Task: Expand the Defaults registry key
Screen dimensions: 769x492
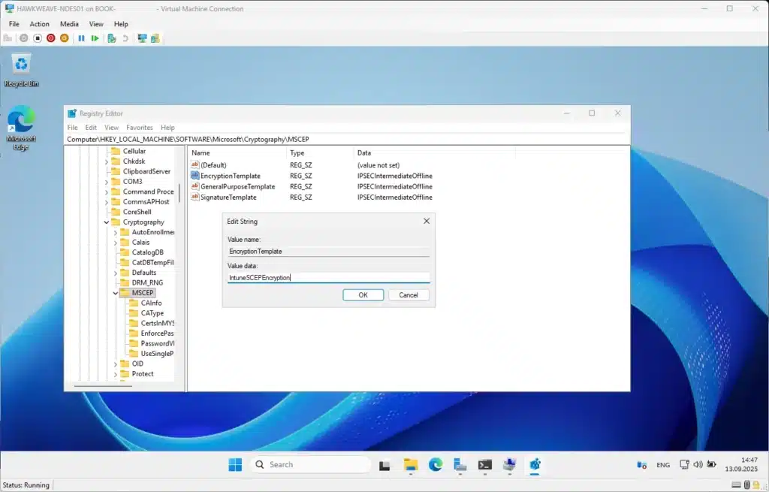Action: click(116, 273)
